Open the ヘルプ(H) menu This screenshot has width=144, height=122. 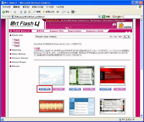60,7
